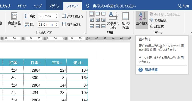The width and height of the screenshot is (192, 101).
Task: Select Align Bottom Center cell alignment
Action: [x=97, y=26]
